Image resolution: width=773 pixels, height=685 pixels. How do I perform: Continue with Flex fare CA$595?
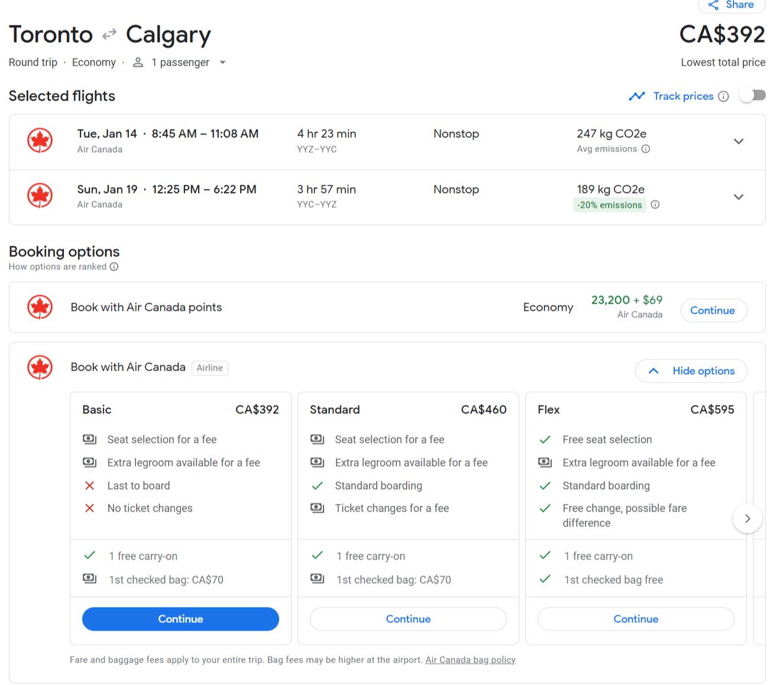[635, 619]
